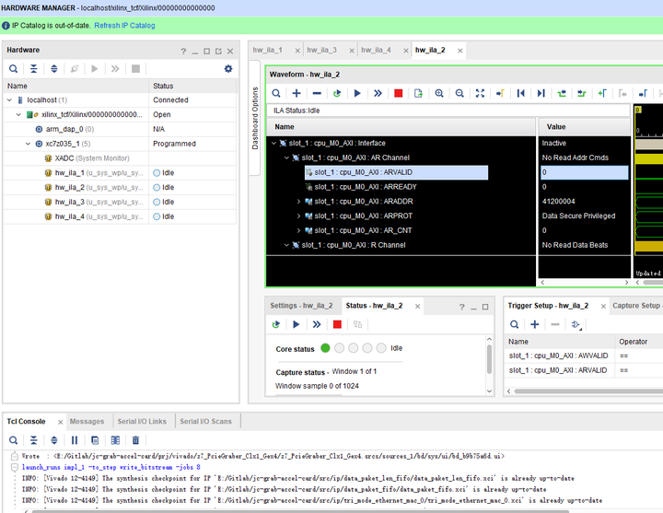Switch to hw_ila_1 tab
The height and width of the screenshot is (513, 663).
pyautogui.click(x=268, y=50)
